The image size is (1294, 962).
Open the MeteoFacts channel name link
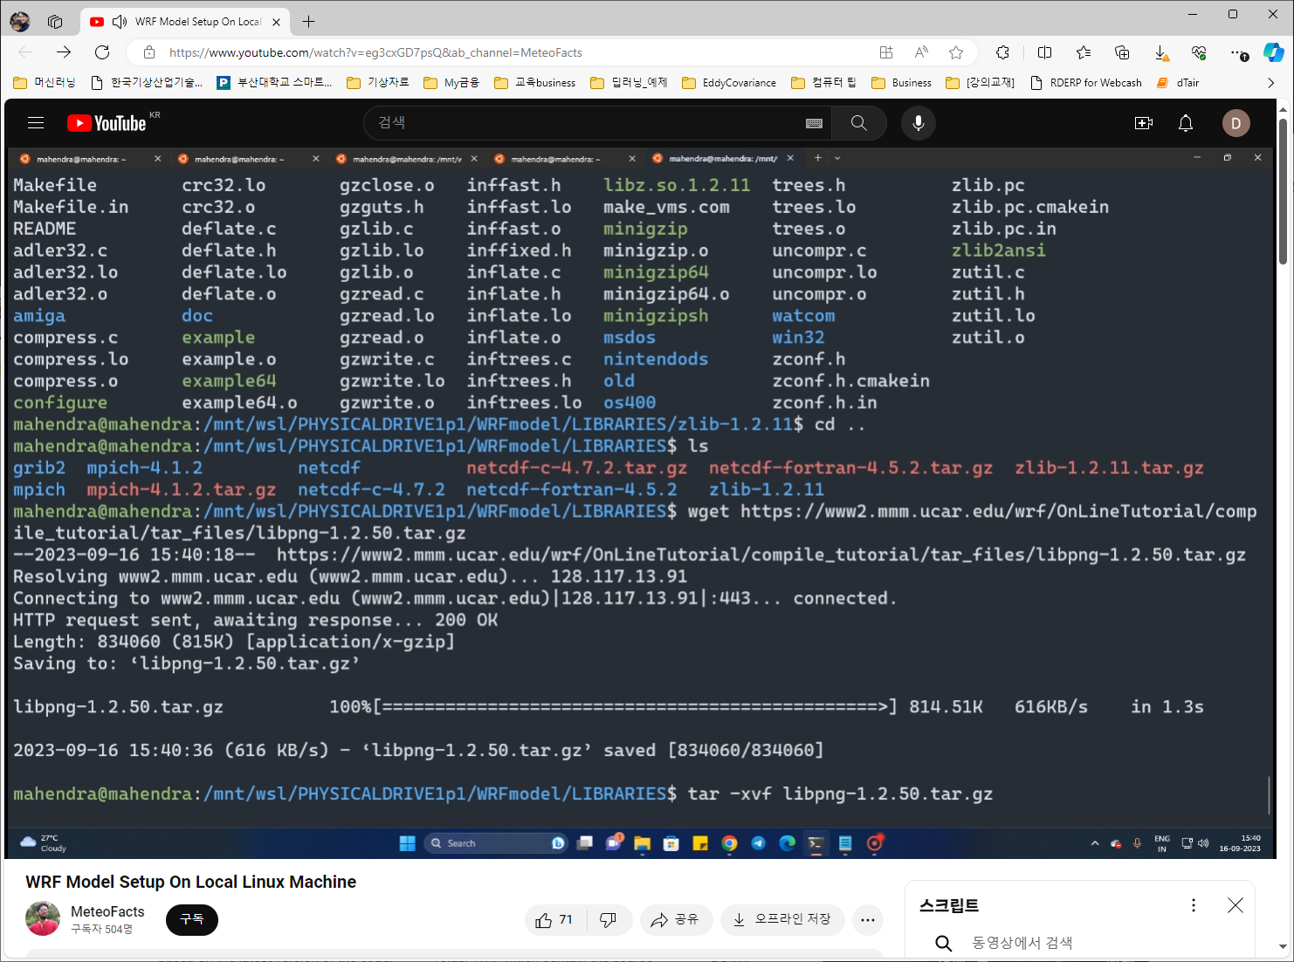tap(107, 911)
